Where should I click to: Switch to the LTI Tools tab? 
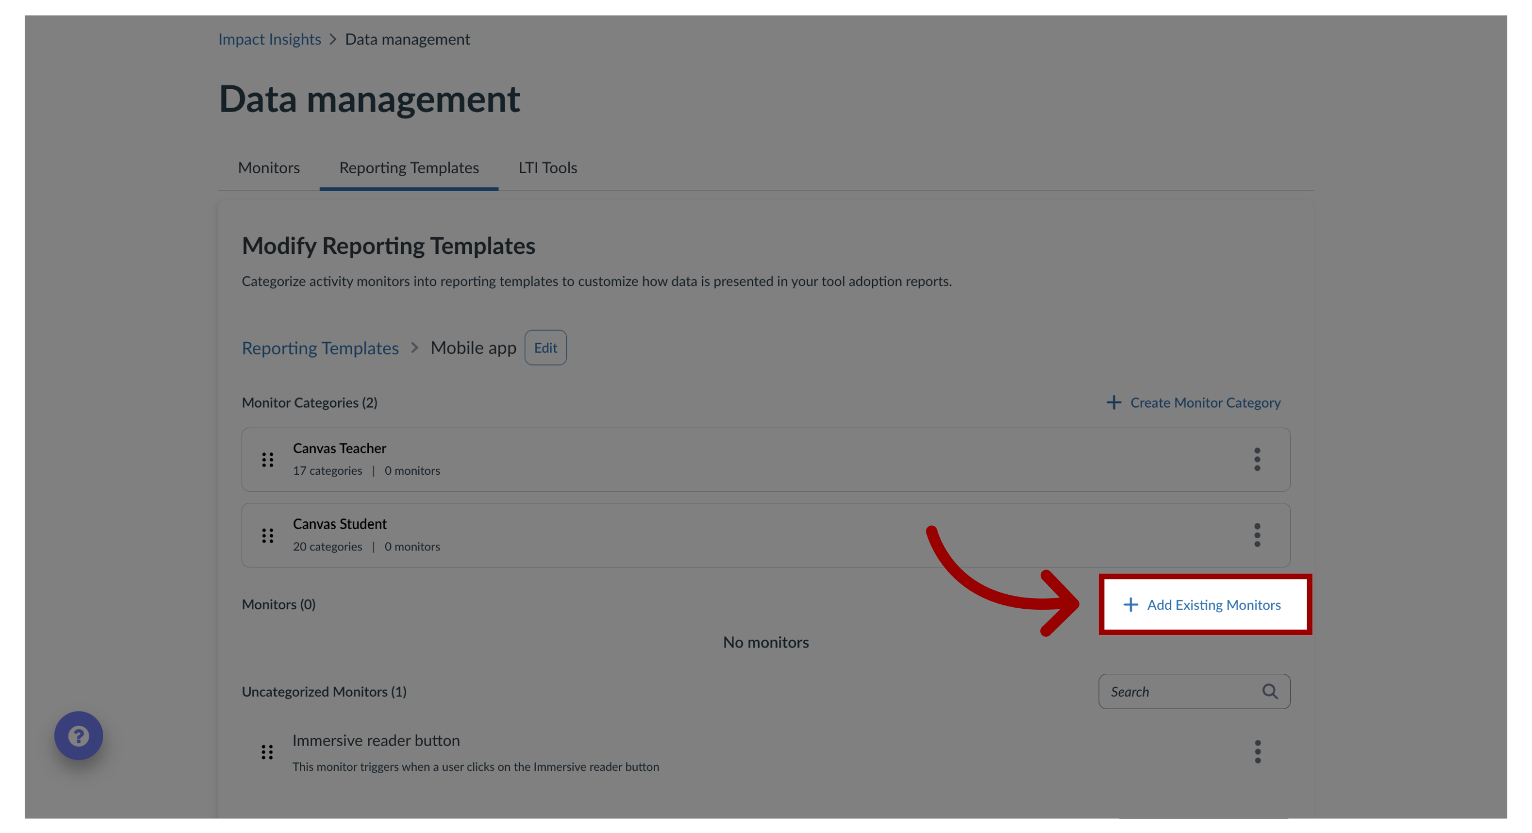point(547,167)
